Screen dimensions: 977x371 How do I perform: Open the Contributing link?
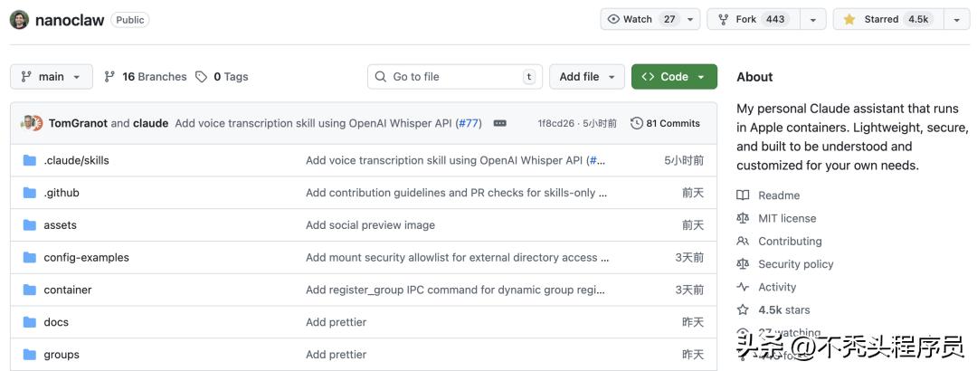(790, 242)
